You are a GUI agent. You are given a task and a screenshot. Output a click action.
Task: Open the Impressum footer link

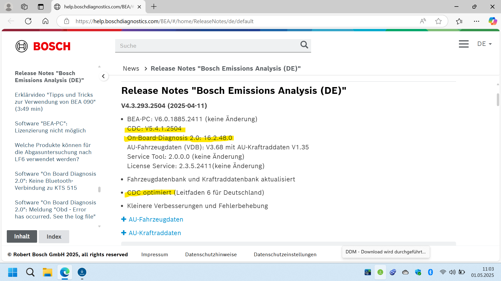[155, 254]
